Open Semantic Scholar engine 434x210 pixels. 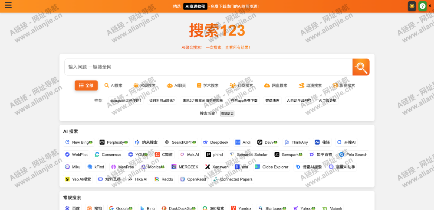(249, 155)
